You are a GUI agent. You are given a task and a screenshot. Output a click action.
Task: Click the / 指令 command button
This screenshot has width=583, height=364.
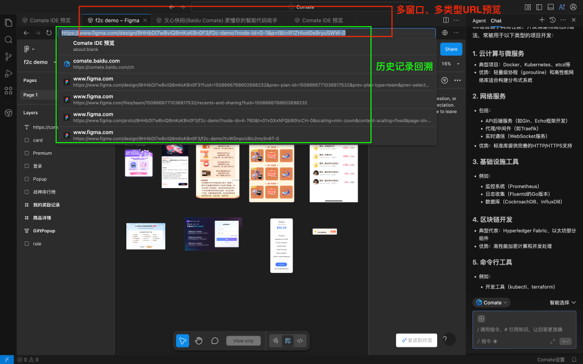click(x=487, y=342)
